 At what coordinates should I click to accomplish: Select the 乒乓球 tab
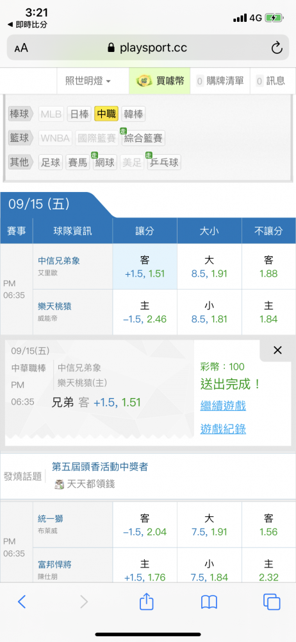pyautogui.click(x=164, y=162)
